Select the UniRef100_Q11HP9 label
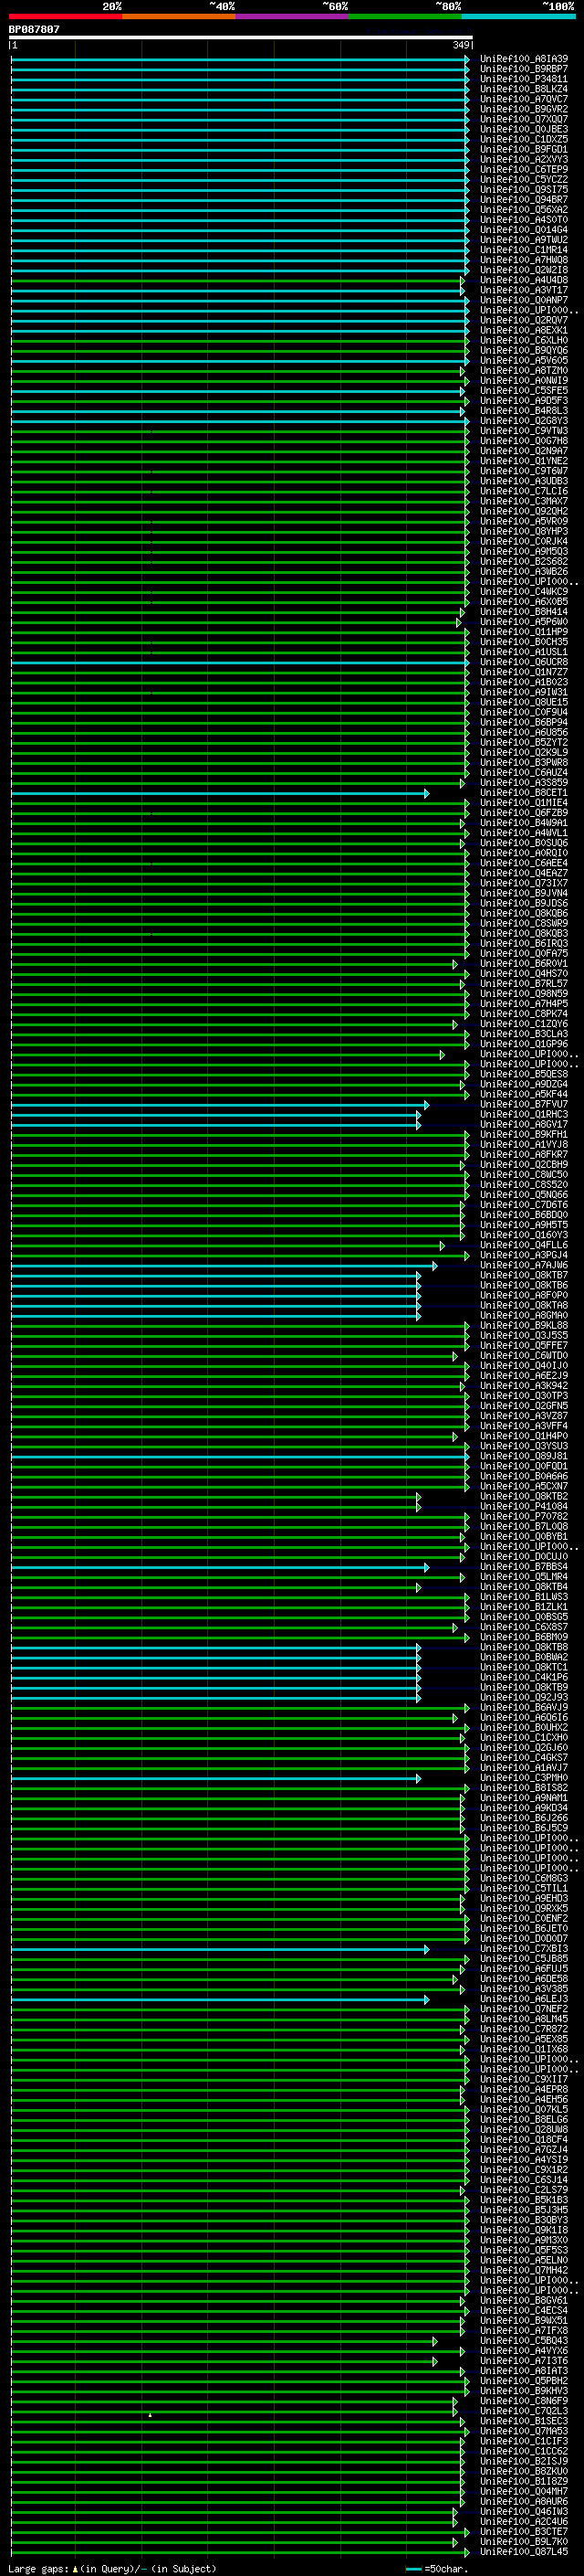This screenshot has width=584, height=2576. tap(524, 632)
